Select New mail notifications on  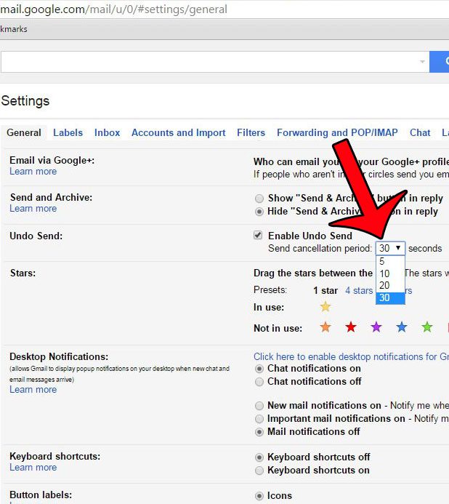[259, 406]
